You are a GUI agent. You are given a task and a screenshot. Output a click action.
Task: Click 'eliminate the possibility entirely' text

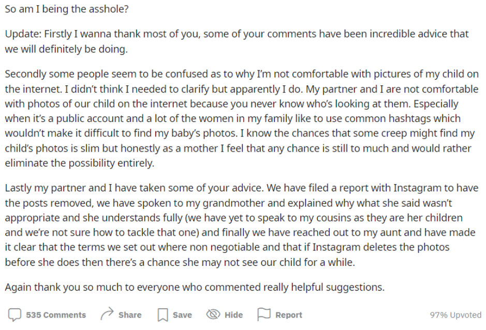click(x=79, y=163)
